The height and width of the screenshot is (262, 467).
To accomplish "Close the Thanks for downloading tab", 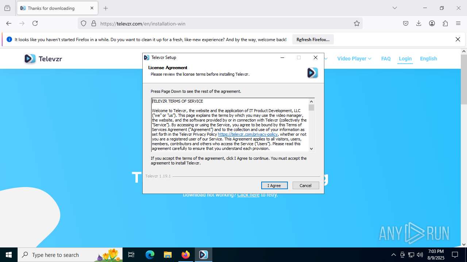I will tap(92, 8).
